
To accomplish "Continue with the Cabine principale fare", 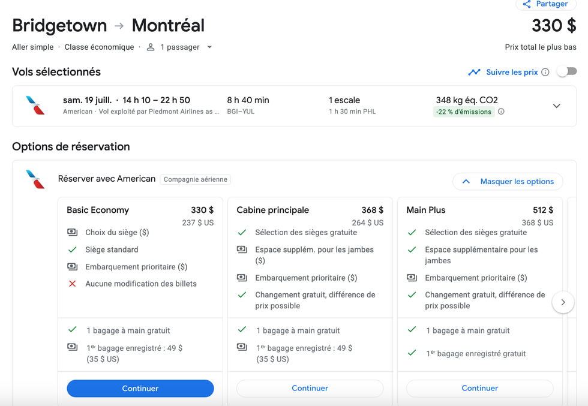I will click(x=310, y=389).
